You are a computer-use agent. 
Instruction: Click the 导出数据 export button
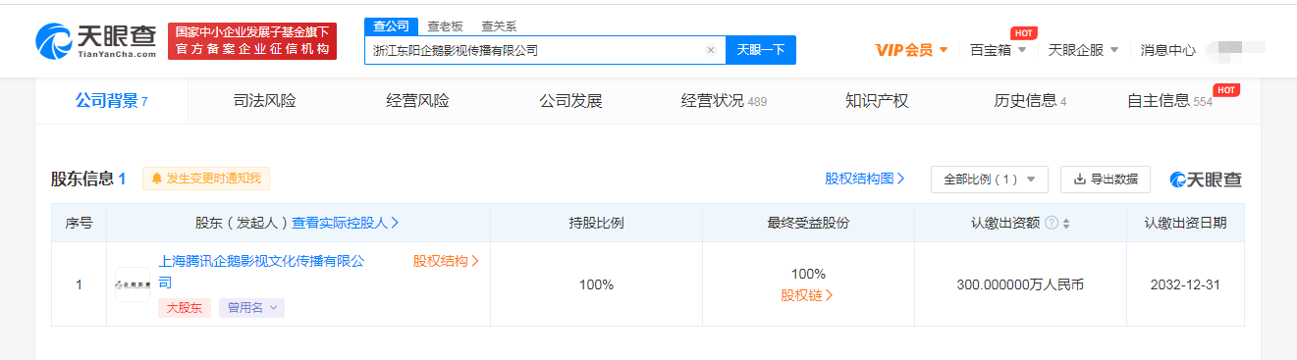(x=1106, y=180)
